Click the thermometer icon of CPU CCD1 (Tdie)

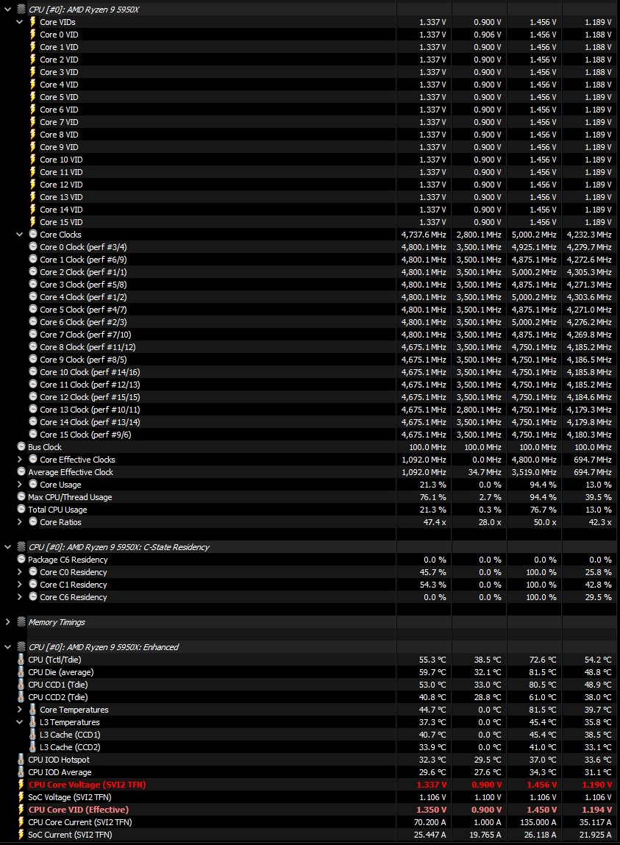coord(21,685)
